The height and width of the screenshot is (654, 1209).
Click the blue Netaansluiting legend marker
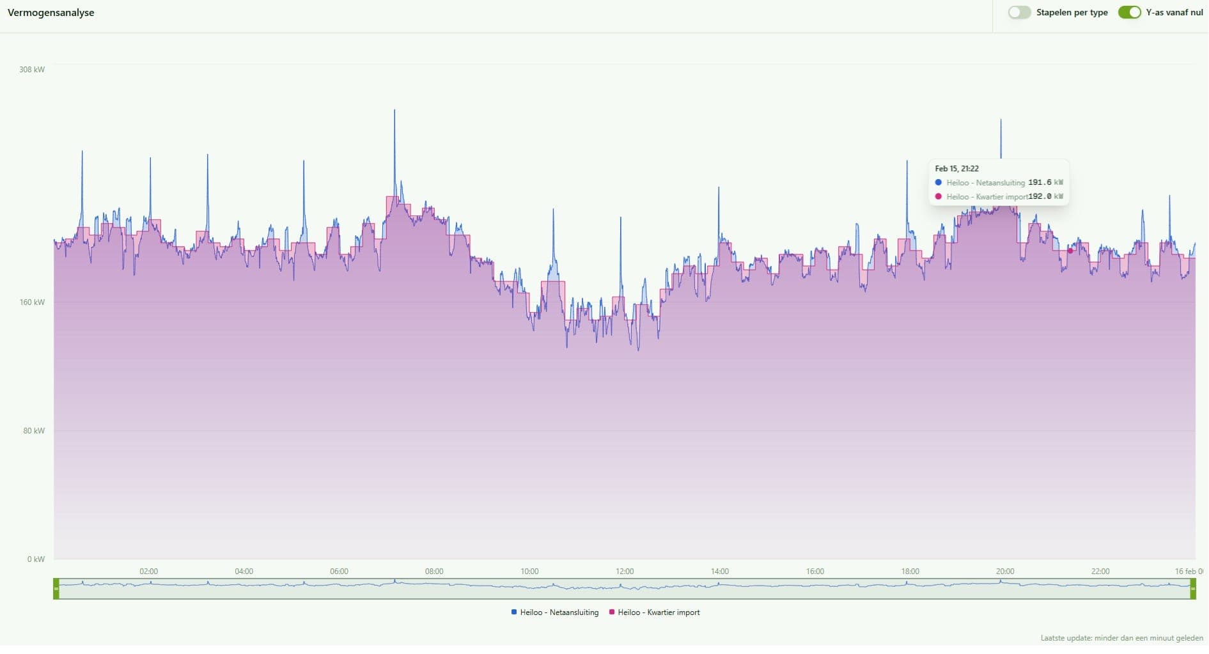(514, 612)
